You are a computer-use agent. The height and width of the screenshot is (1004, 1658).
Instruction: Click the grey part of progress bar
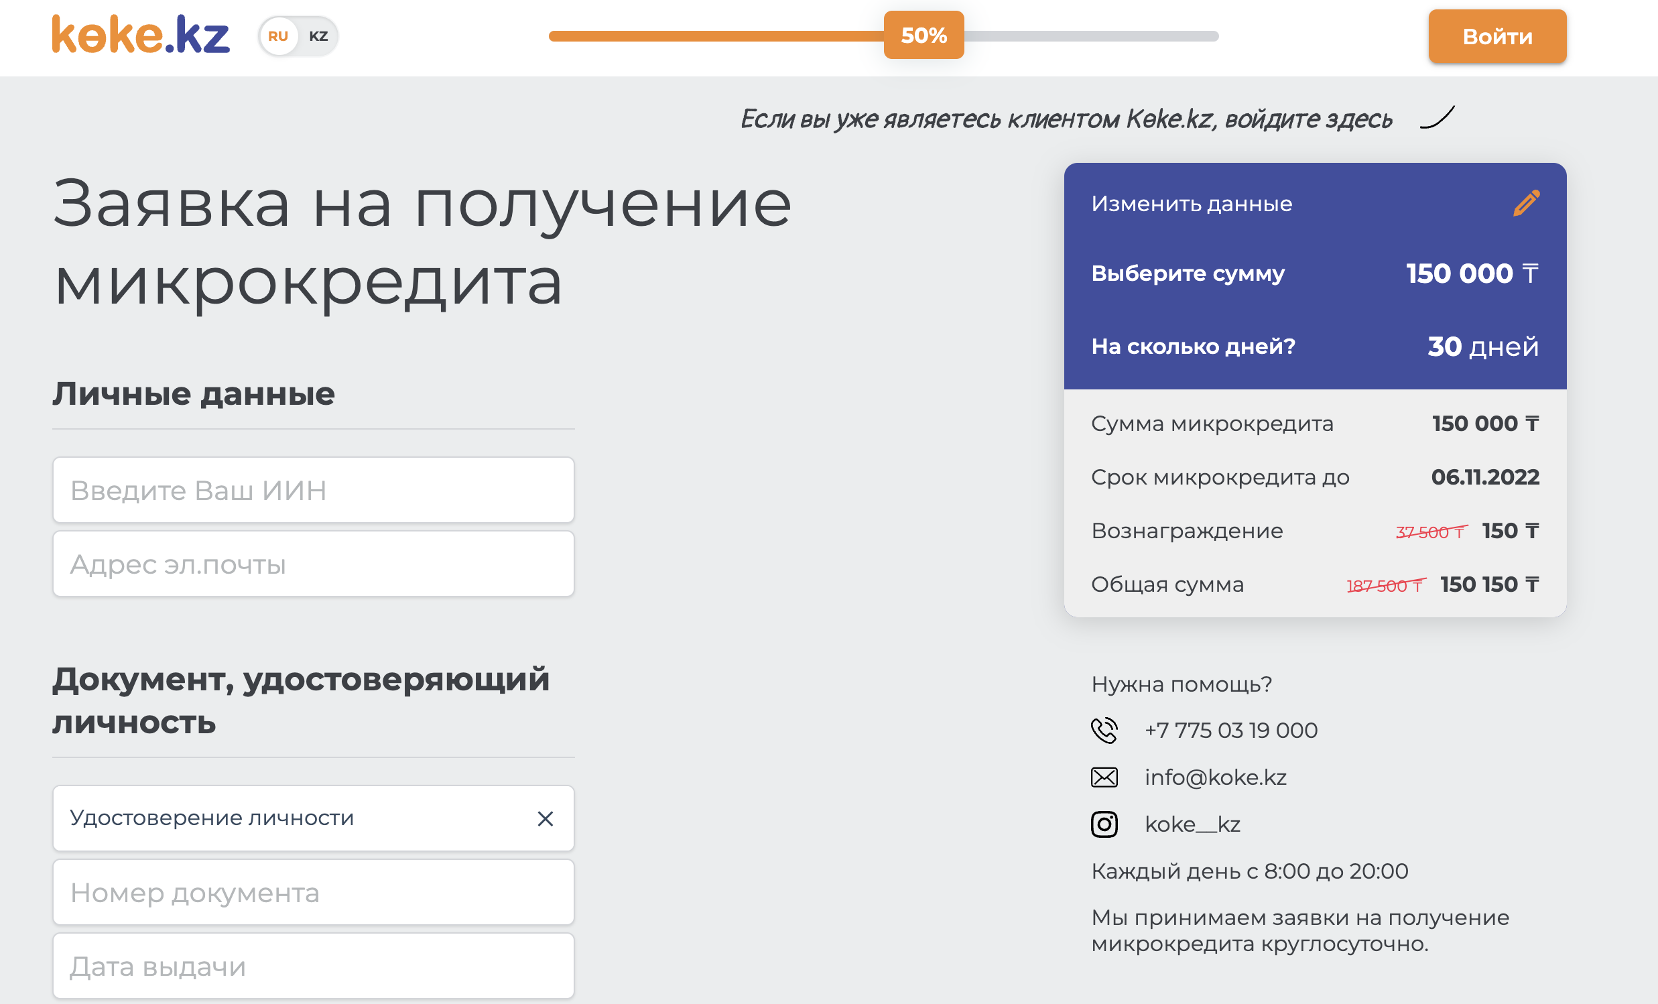pyautogui.click(x=1091, y=36)
